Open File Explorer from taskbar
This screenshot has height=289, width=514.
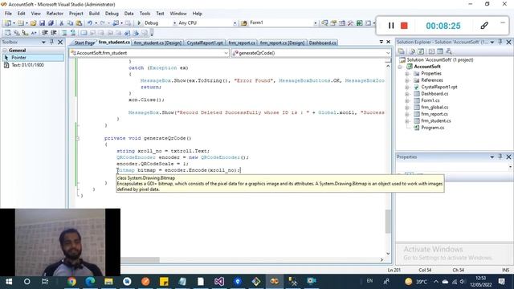109,282
